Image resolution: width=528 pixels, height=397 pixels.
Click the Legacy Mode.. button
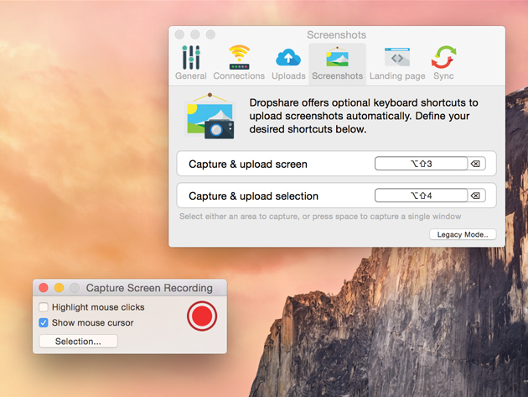click(463, 234)
